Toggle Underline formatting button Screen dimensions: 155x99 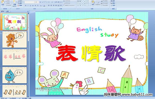30,6
